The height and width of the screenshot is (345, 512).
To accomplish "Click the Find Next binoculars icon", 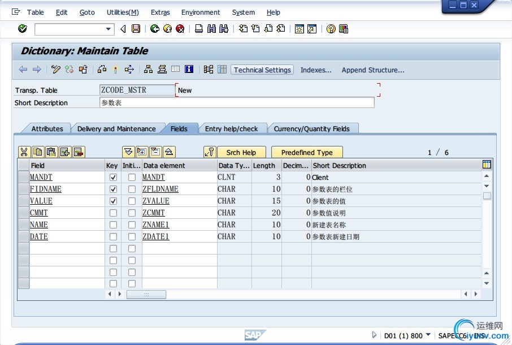I will click(224, 29).
